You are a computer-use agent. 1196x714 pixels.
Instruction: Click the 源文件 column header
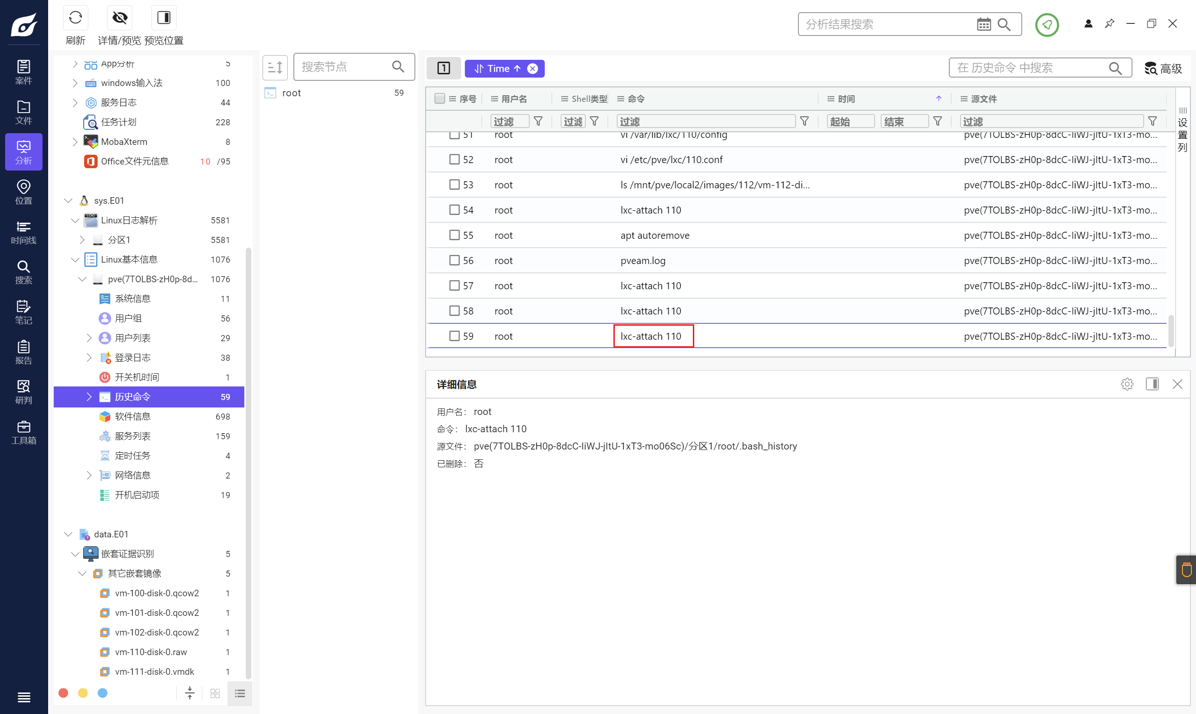tap(983, 99)
